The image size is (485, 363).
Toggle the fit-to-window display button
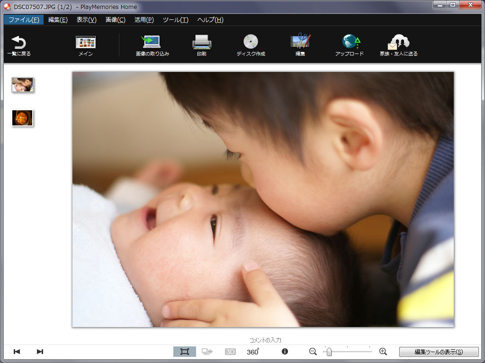(x=185, y=352)
